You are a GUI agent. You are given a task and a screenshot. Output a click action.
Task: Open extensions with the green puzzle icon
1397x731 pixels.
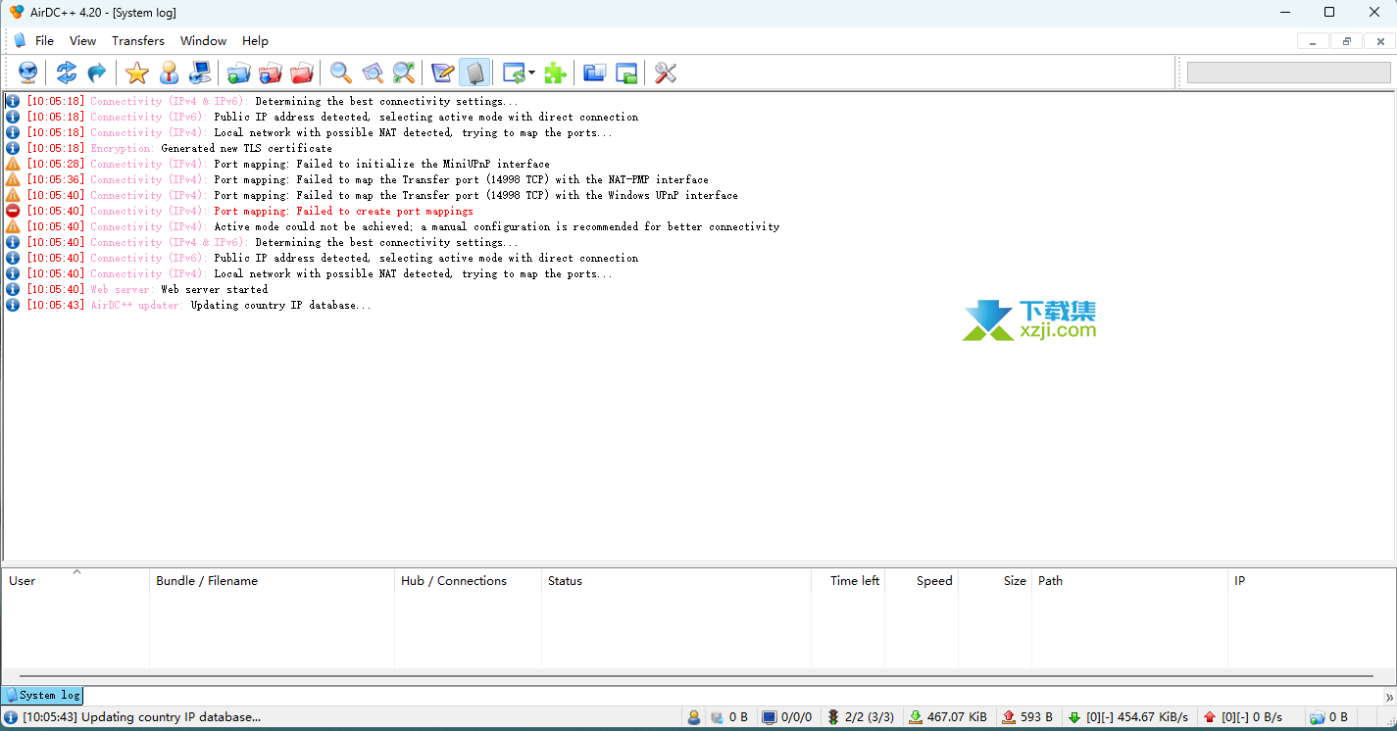(555, 73)
